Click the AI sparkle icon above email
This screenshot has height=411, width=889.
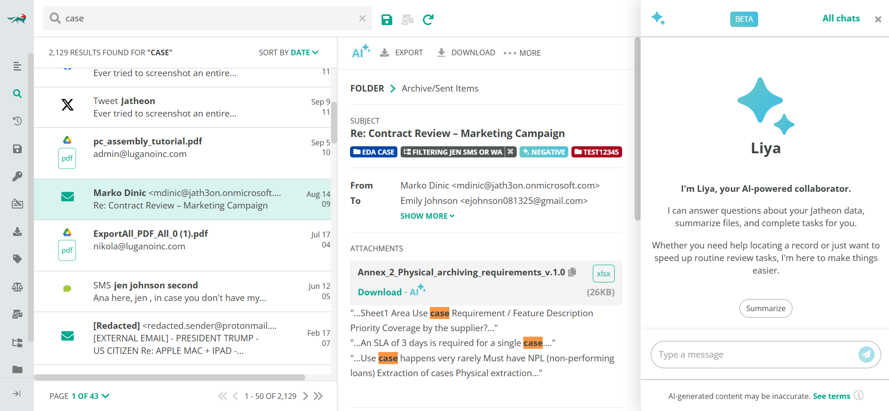[x=361, y=52]
